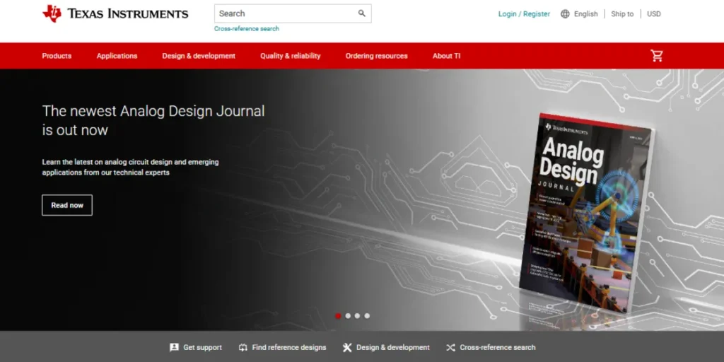Focus the Search input field
Image resolution: width=724 pixels, height=362 pixels.
(x=283, y=13)
